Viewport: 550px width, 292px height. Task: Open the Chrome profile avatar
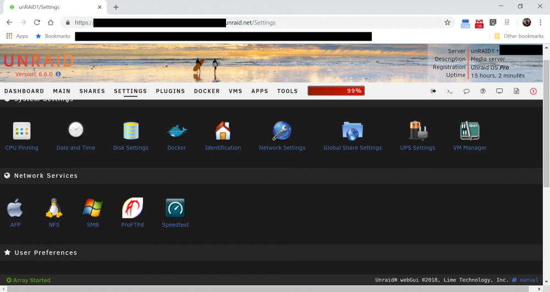point(526,23)
